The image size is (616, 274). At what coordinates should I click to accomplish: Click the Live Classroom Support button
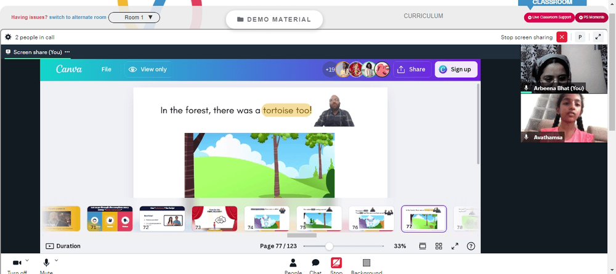(x=549, y=17)
